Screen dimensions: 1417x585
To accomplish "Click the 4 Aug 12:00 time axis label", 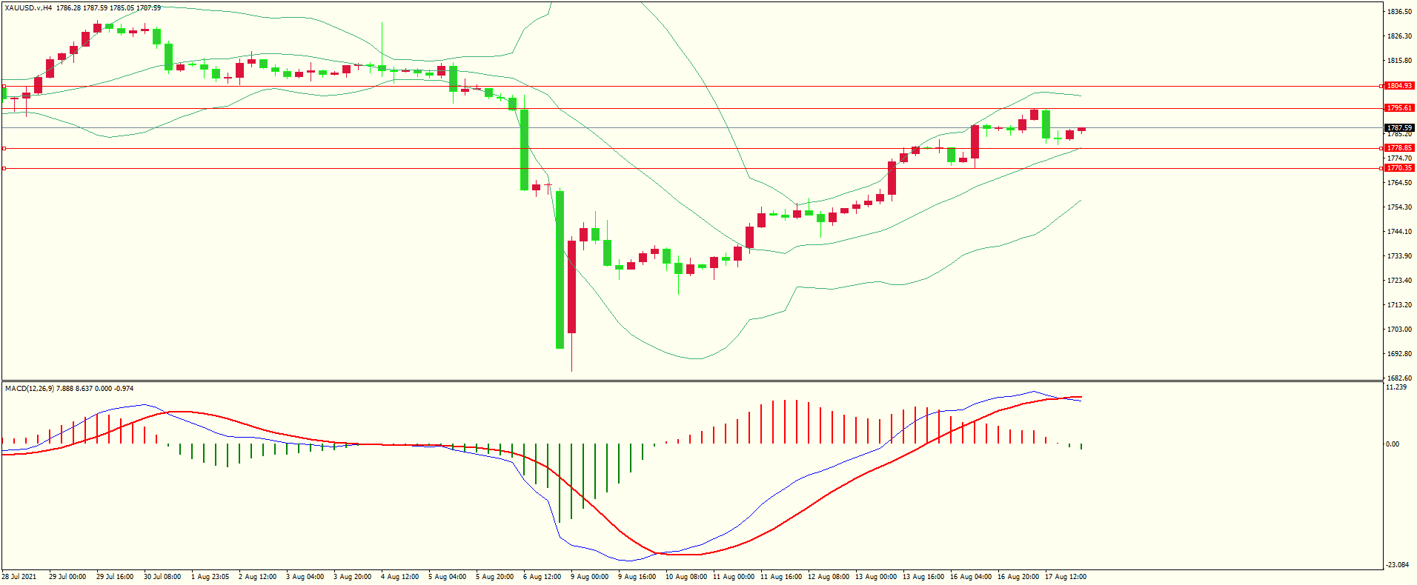I will [400, 577].
